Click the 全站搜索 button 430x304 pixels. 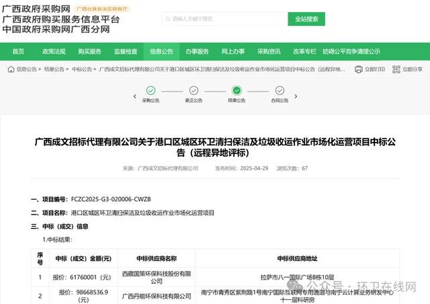pyautogui.click(x=306, y=19)
